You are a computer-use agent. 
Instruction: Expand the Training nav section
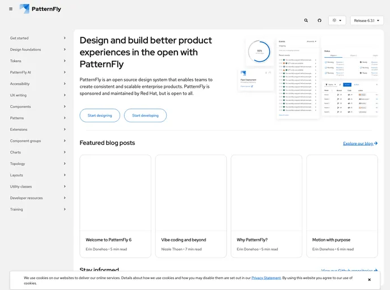tap(38, 210)
